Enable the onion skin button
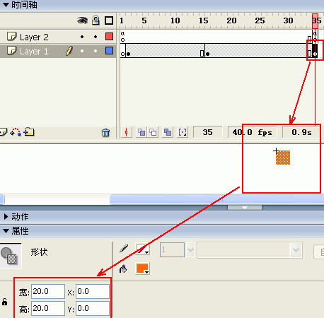The height and width of the screenshot is (318, 324). point(141,132)
